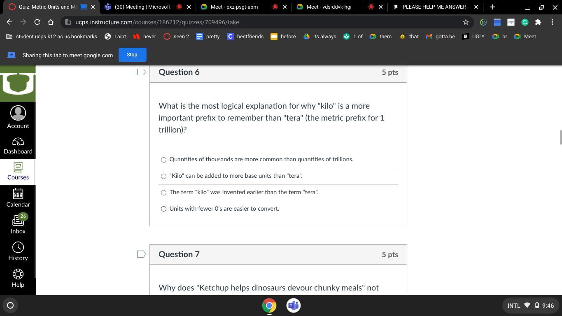The width and height of the screenshot is (562, 316).
Task: Open a new browser tab
Action: [x=492, y=7]
